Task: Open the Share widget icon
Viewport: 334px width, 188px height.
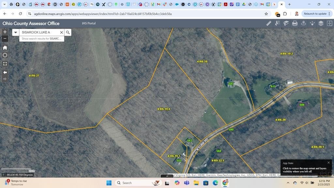Action: 312,23
